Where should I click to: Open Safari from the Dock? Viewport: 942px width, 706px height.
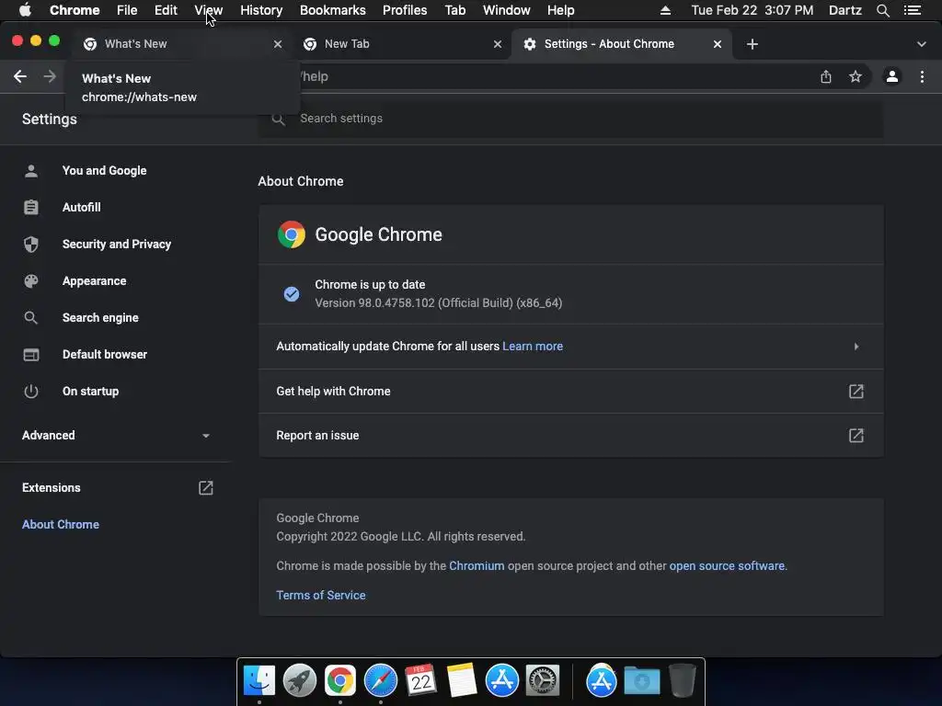coord(380,681)
